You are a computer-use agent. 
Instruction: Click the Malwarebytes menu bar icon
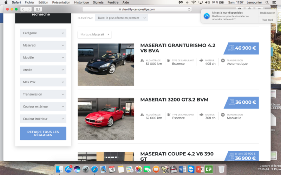181,2
